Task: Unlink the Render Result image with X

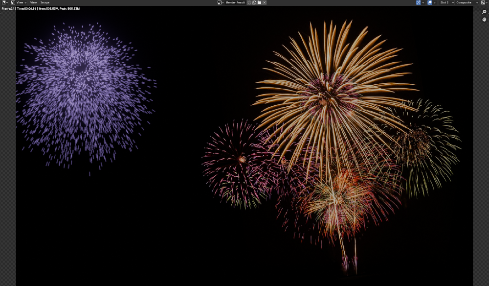Action: [265, 2]
